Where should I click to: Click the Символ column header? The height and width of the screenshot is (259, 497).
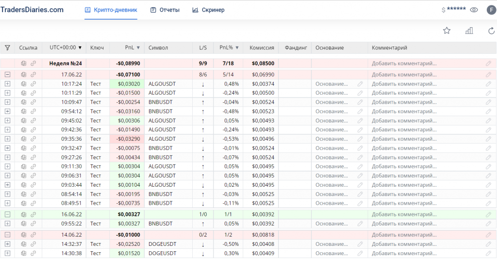(x=158, y=48)
